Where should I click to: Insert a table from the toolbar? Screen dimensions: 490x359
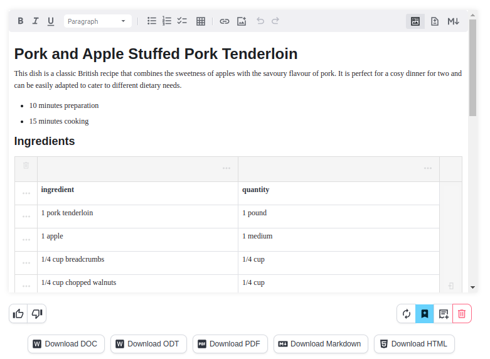point(201,21)
